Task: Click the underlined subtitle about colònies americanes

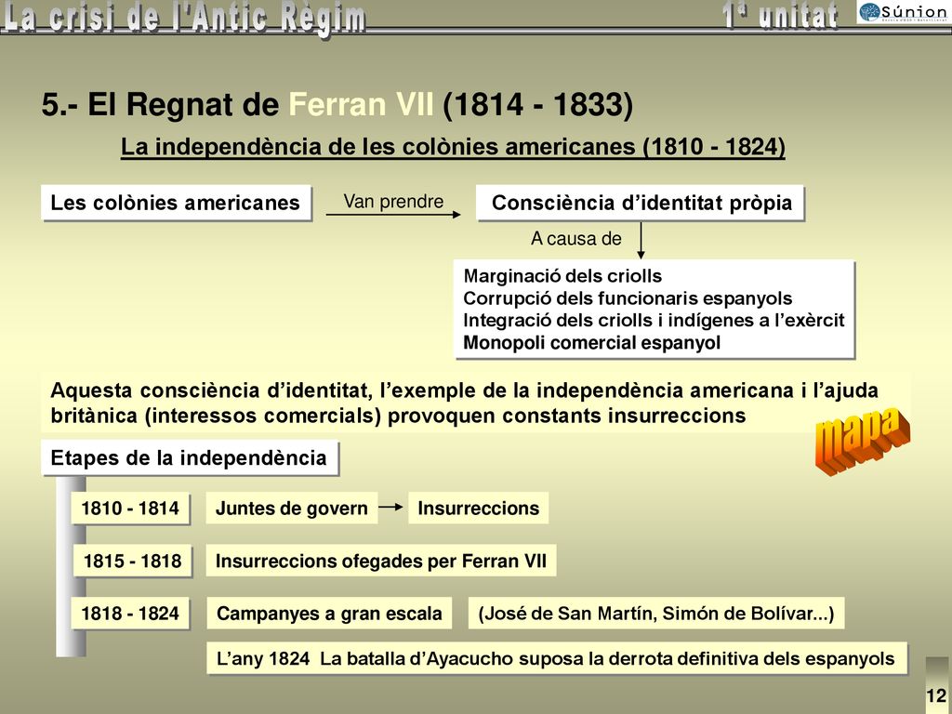Action: 453,147
